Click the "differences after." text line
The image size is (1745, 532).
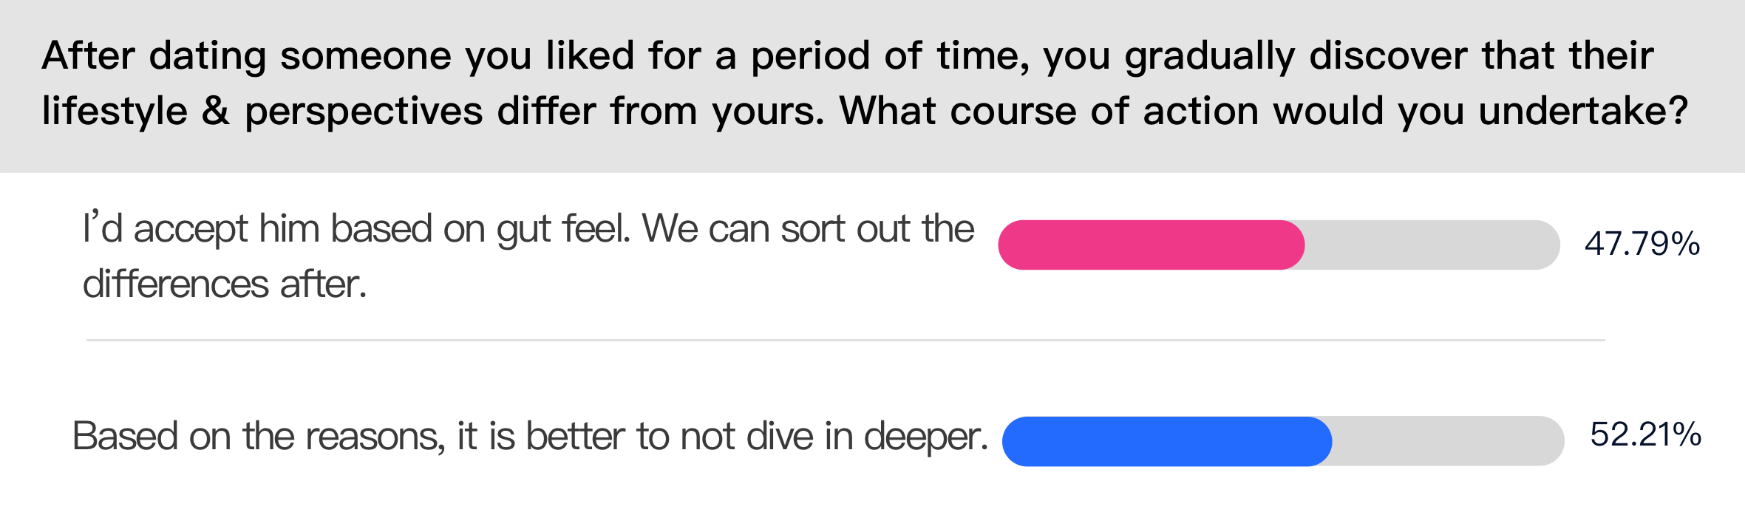225,284
